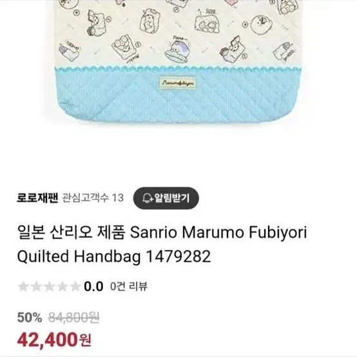Tap the Marumofubiyori label tag on the bag
The image size is (357, 357).
click(x=177, y=82)
